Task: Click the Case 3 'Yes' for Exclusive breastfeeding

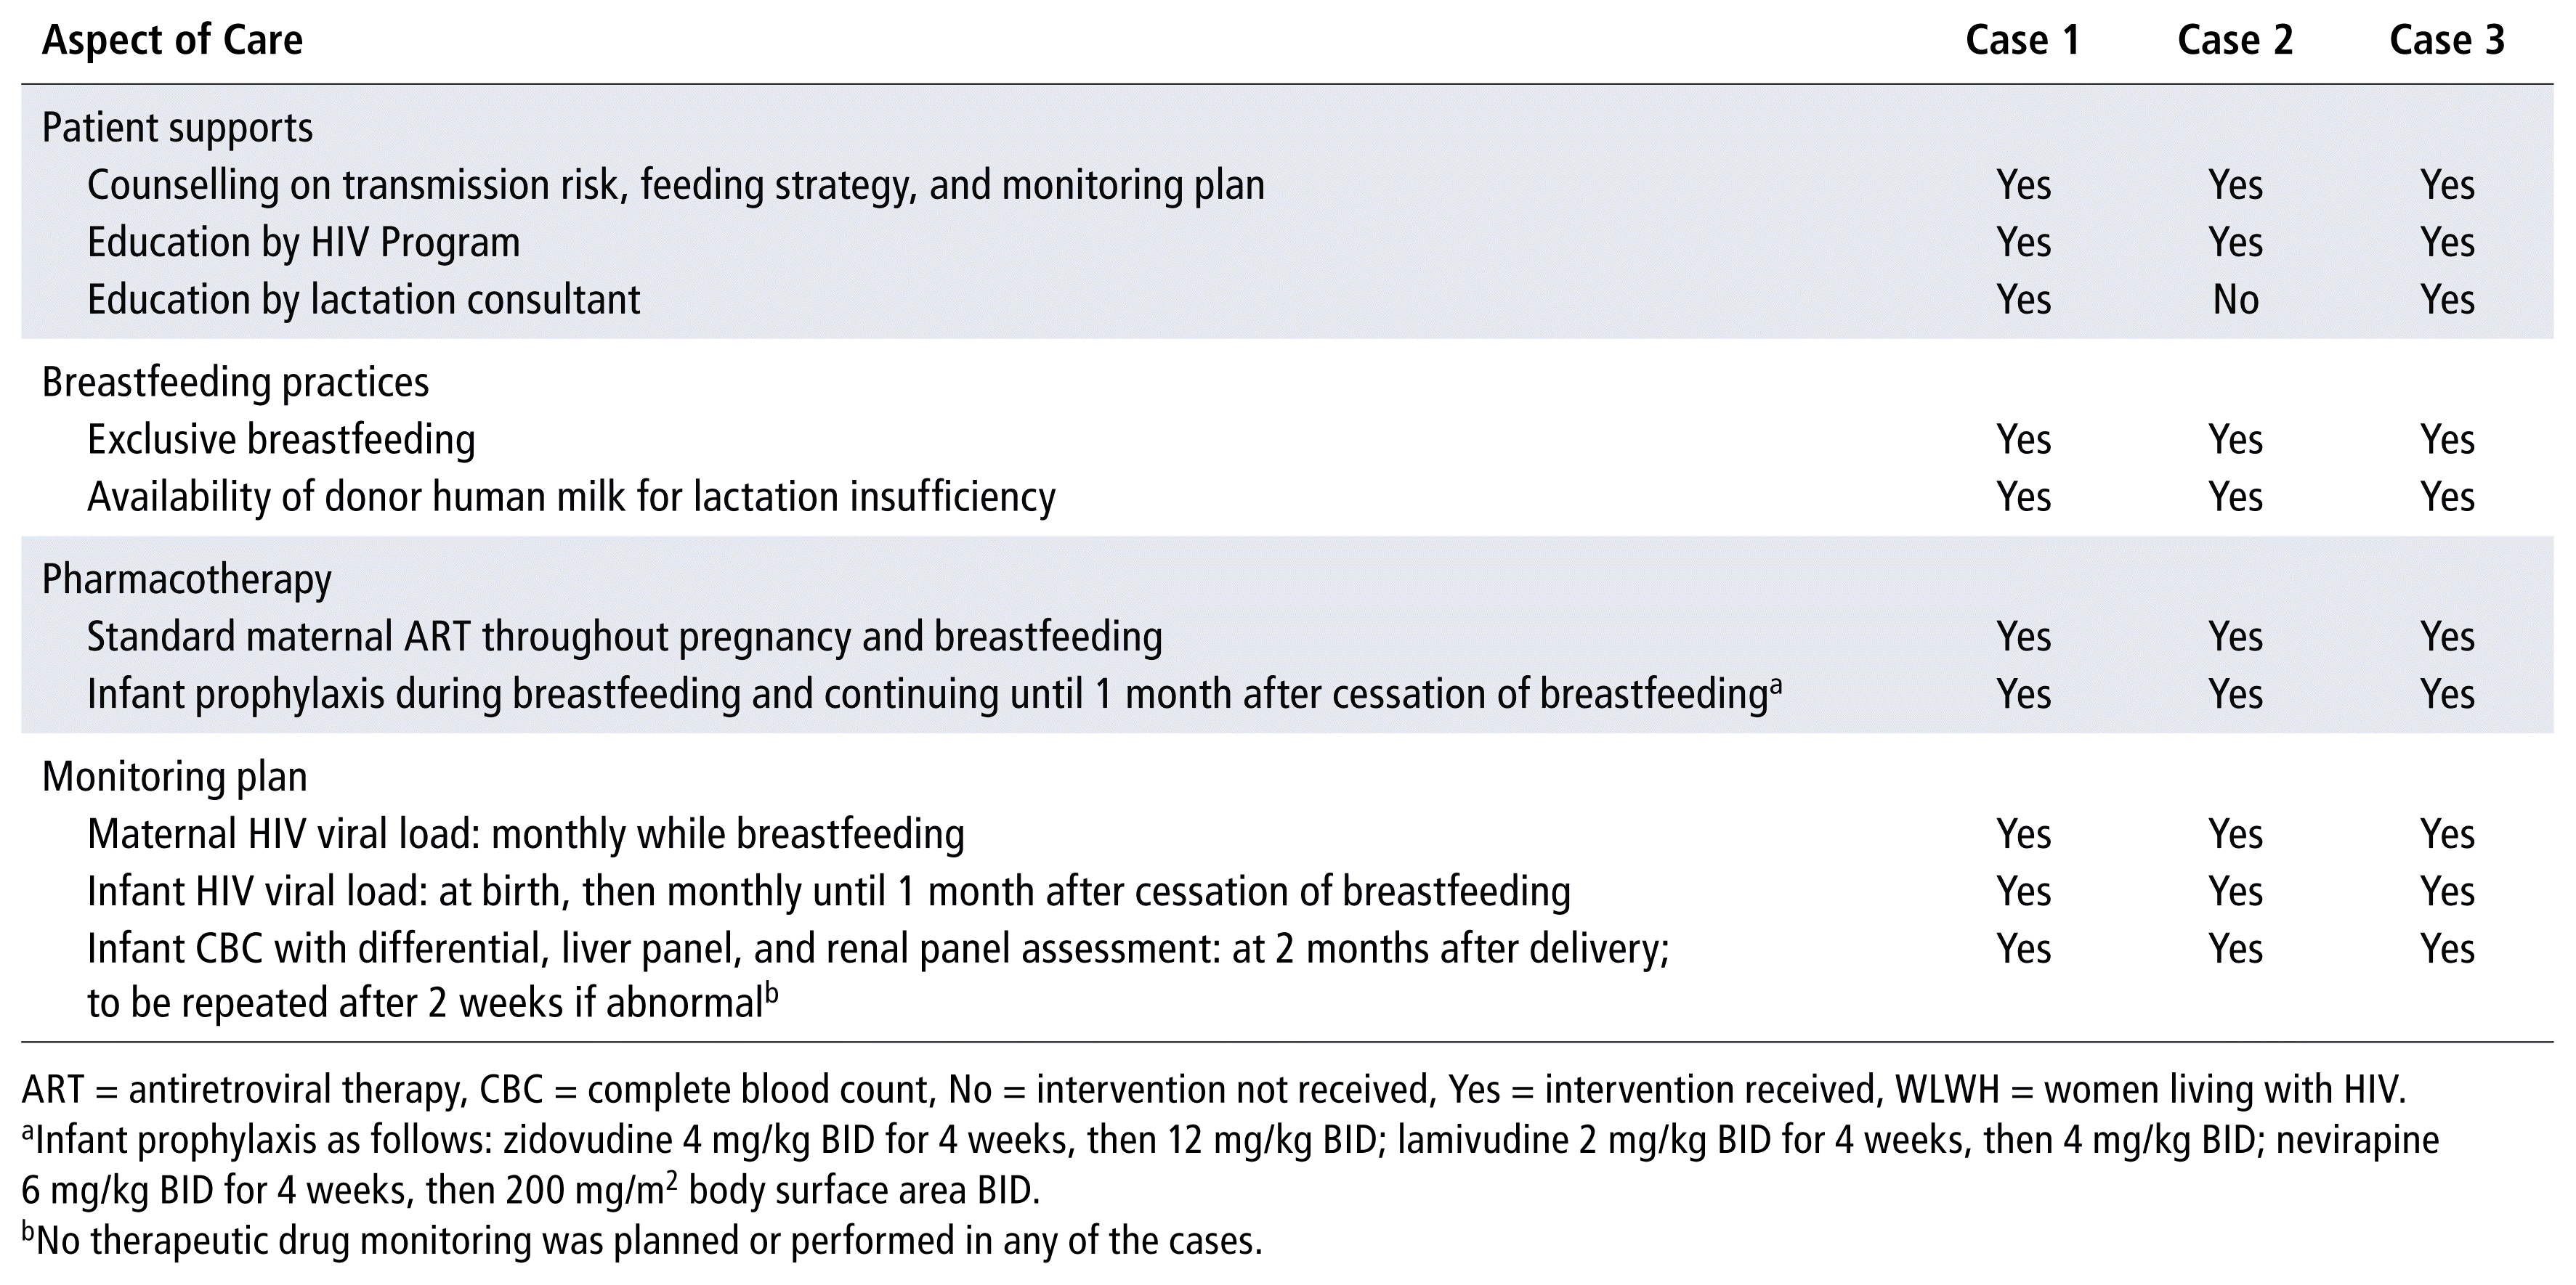Action: coord(2447,440)
